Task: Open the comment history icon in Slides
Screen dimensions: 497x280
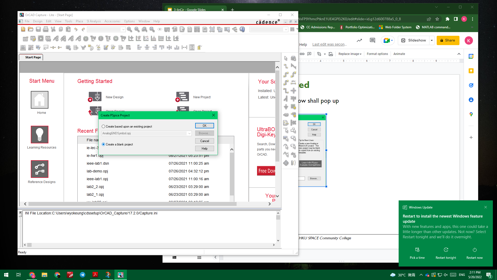Action: point(372,40)
